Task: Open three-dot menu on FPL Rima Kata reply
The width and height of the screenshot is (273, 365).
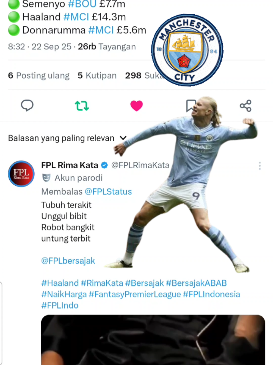Action: pos(260,166)
